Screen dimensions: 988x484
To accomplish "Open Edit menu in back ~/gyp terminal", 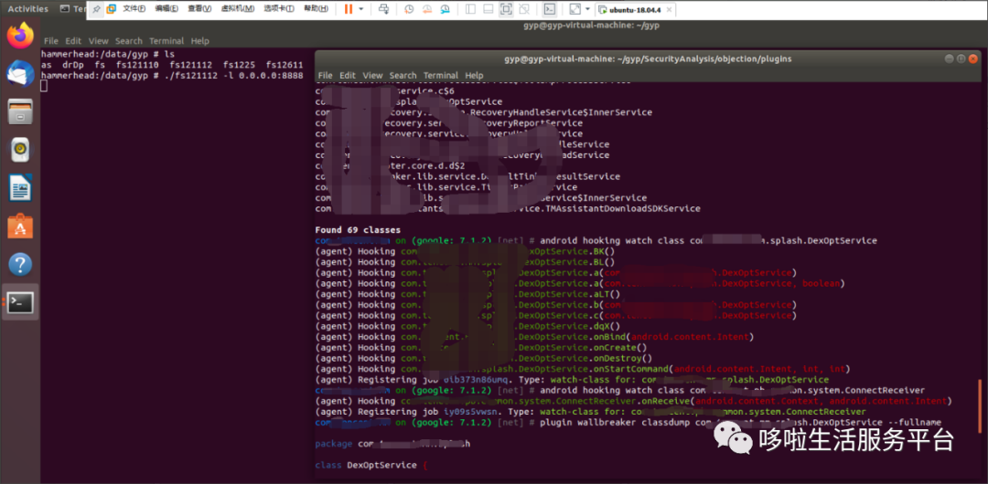I will click(73, 41).
